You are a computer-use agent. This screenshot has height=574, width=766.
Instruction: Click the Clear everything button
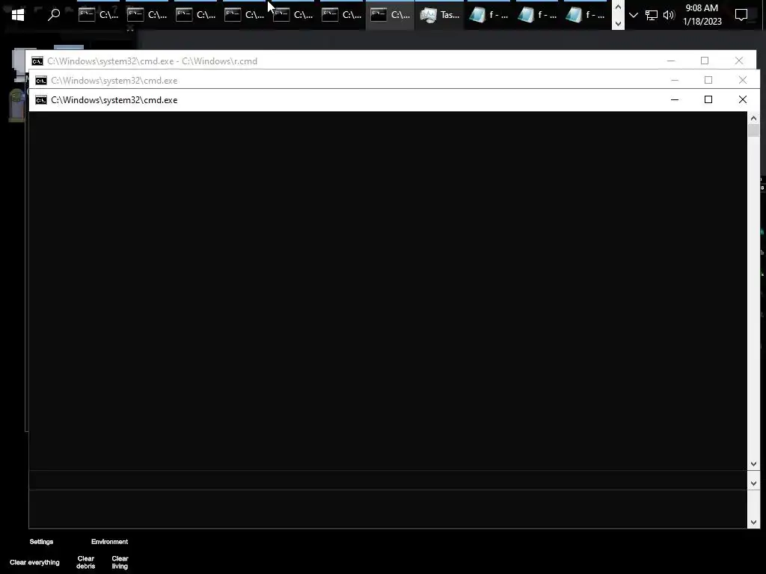pos(34,562)
